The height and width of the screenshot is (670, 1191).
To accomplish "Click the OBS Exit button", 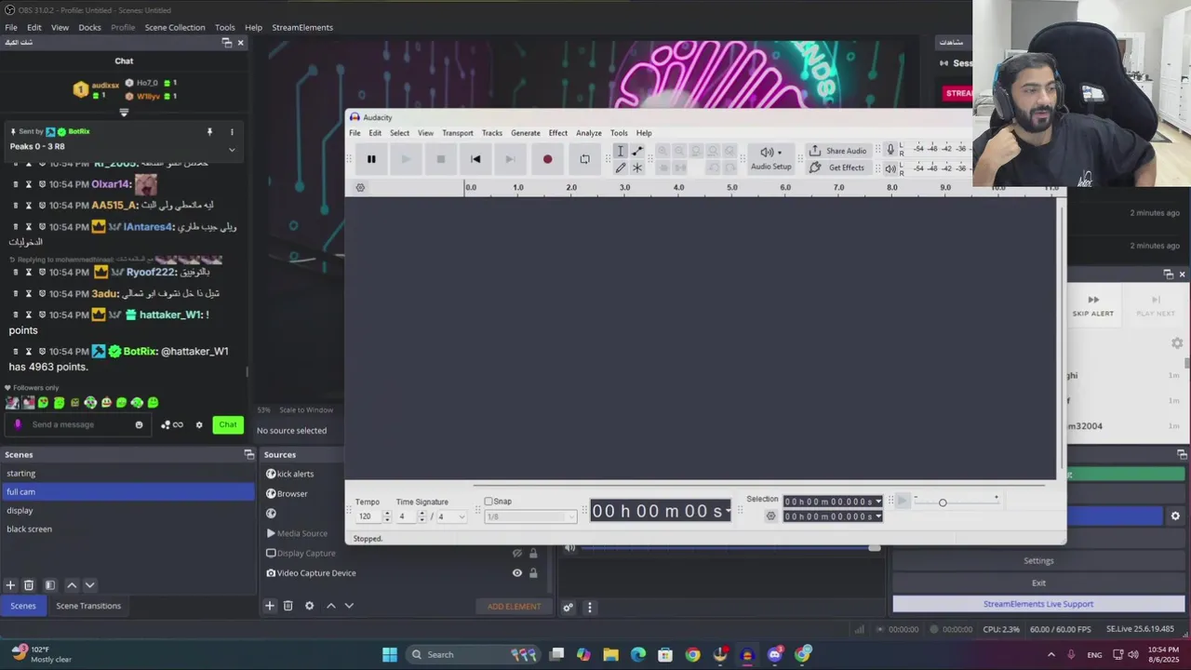I will [x=1038, y=583].
